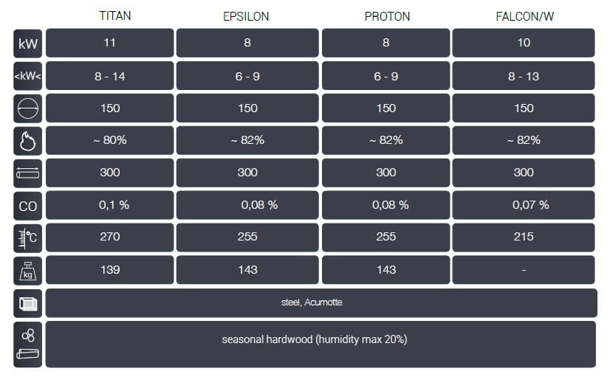
Task: Click the seasonal hardwood fuel cell
Action: click(x=321, y=340)
